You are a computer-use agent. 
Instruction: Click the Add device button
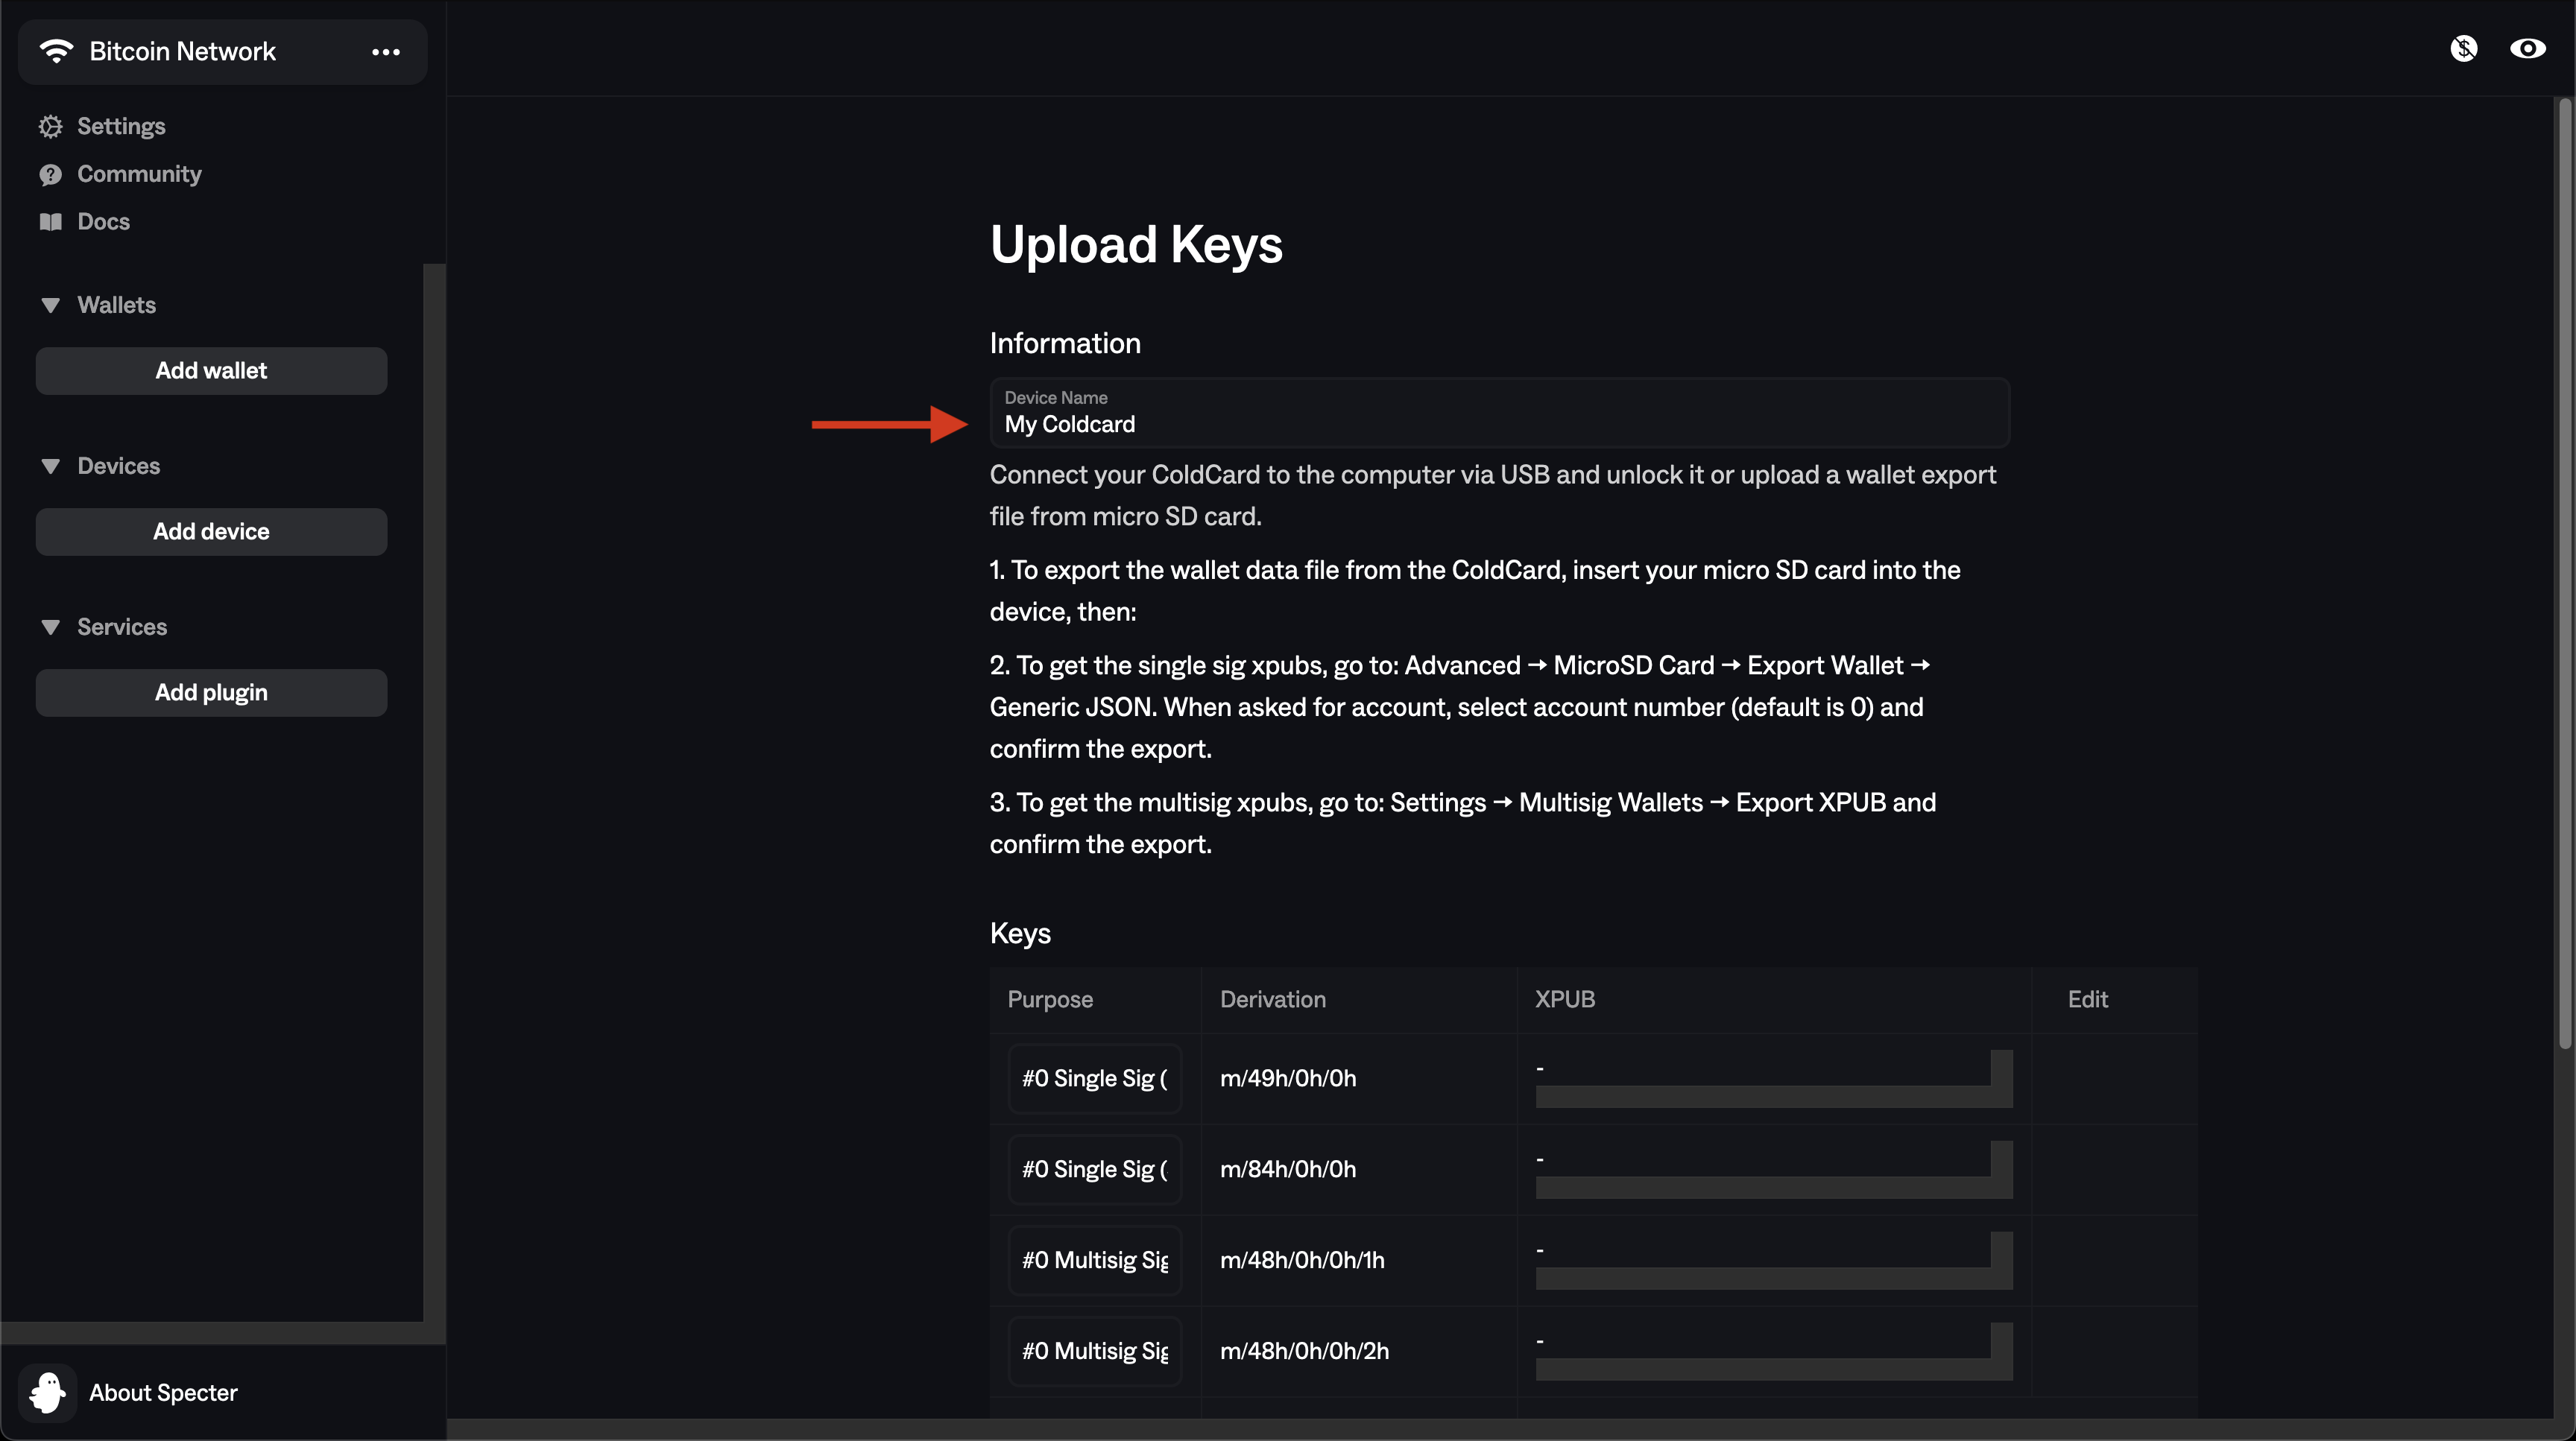[211, 532]
